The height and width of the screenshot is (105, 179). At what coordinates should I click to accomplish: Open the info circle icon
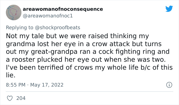169,85
